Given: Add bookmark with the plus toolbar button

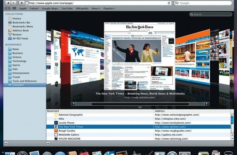Looking at the screenshot, I should click(21, 3).
